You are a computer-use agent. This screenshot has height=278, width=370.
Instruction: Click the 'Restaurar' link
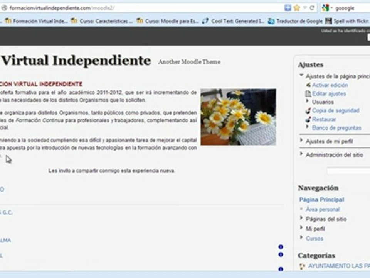324,119
